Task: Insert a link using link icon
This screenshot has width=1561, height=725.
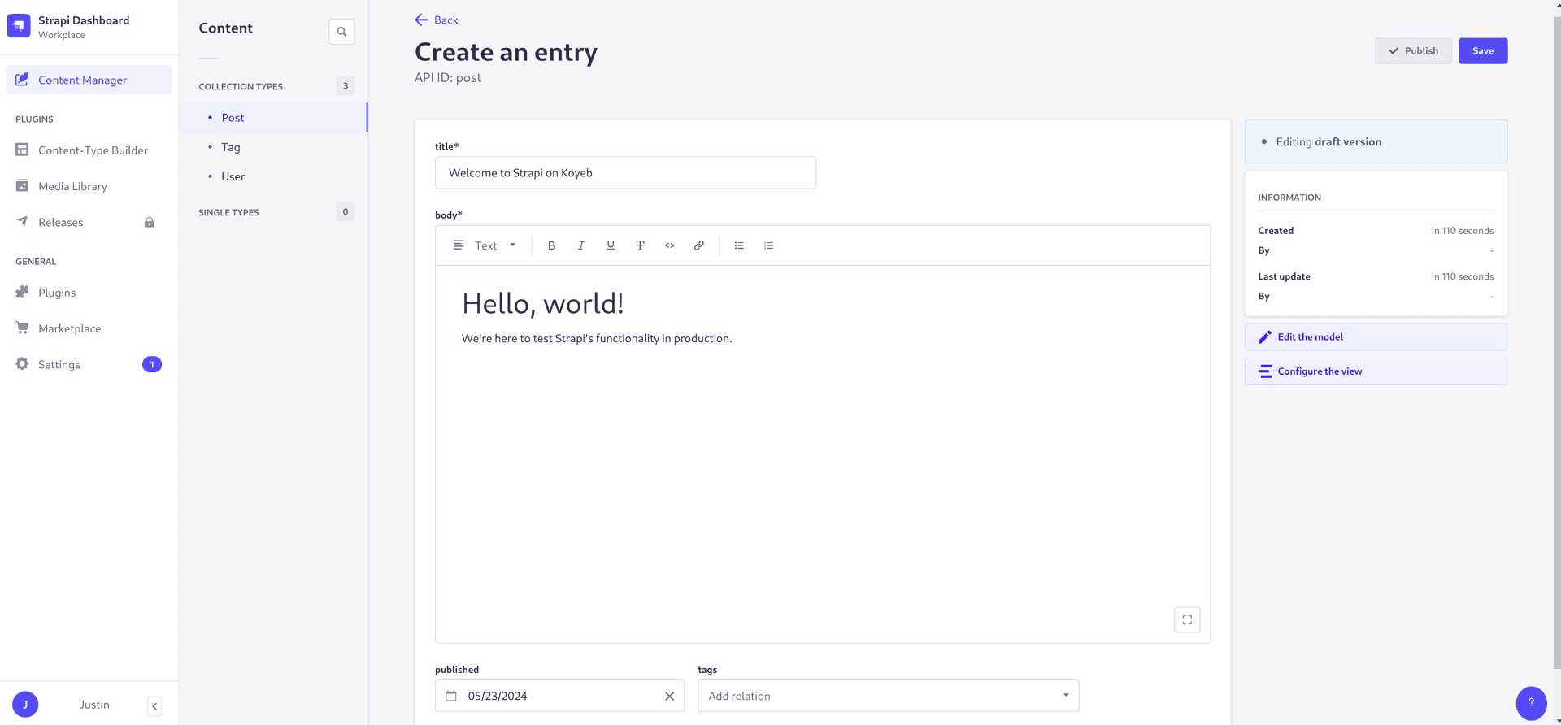Action: point(699,245)
